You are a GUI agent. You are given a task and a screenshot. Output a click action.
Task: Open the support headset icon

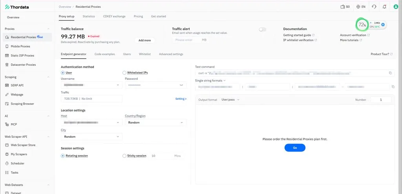click(374, 7)
